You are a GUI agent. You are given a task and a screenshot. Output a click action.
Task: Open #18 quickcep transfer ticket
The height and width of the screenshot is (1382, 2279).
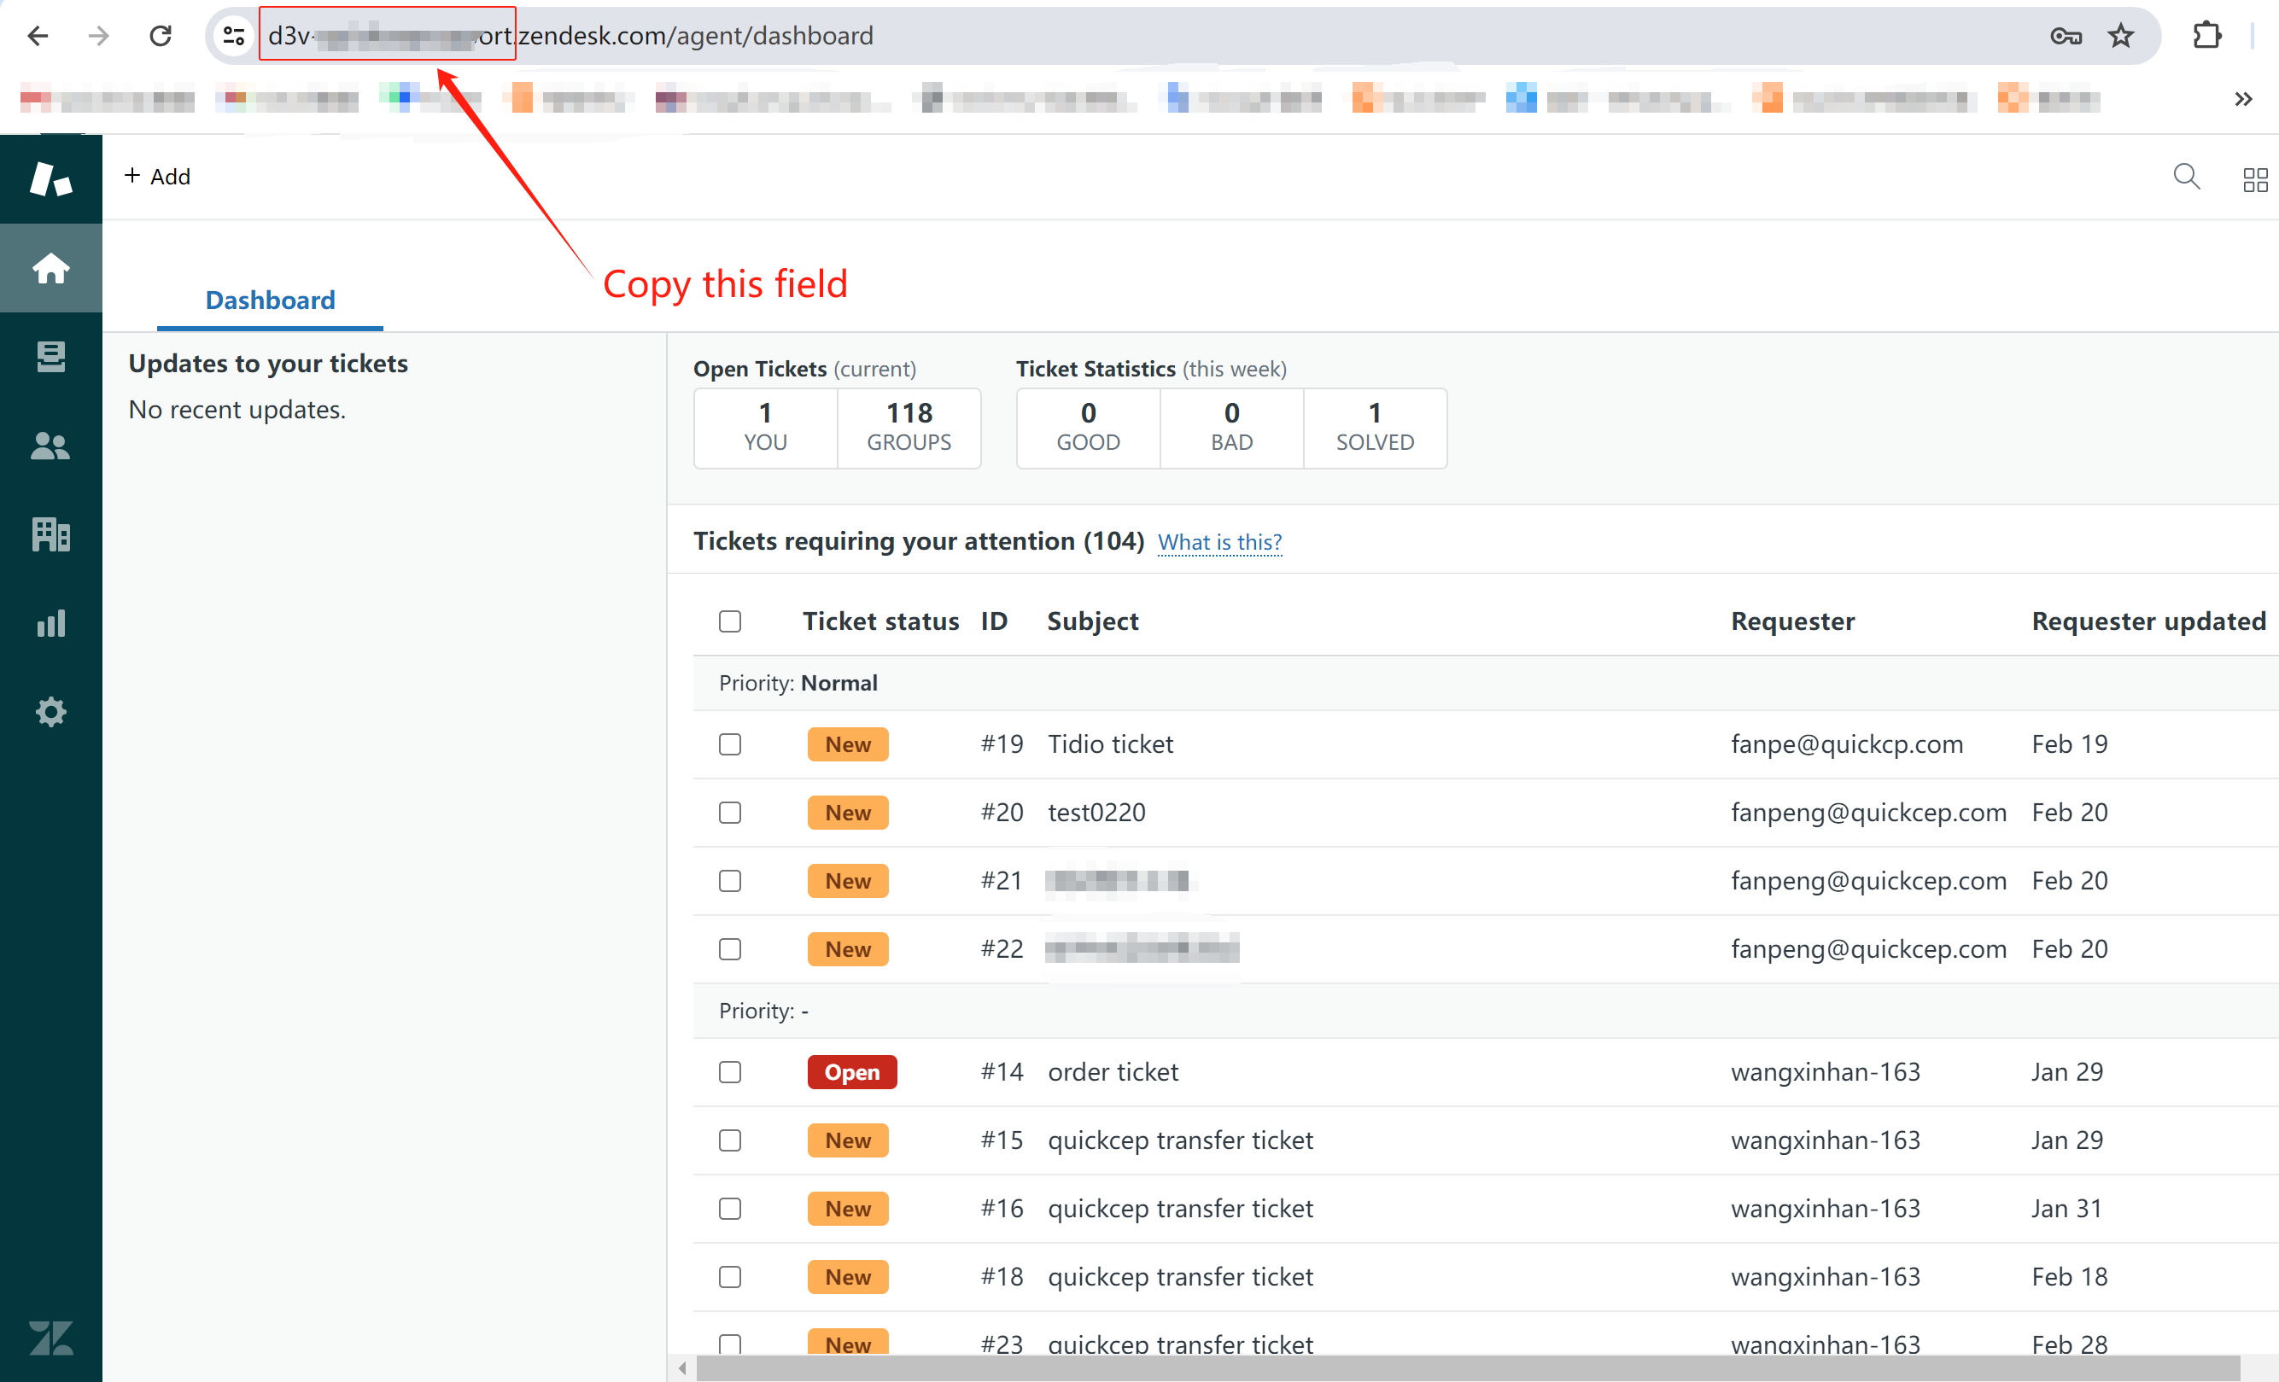(x=1180, y=1278)
